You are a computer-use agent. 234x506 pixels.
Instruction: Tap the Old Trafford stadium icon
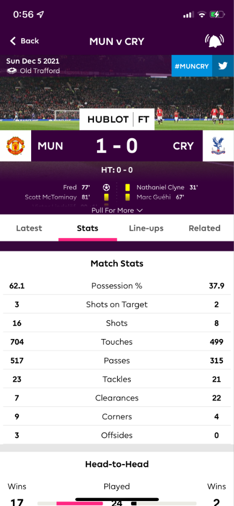(x=12, y=71)
